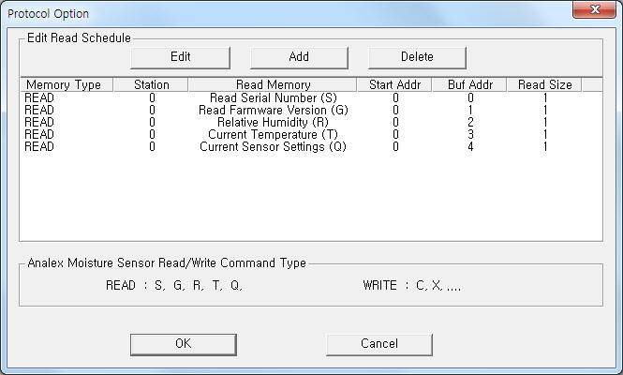Add a new read schedule entry
Viewport: 623px width, 375px height.
pos(299,57)
